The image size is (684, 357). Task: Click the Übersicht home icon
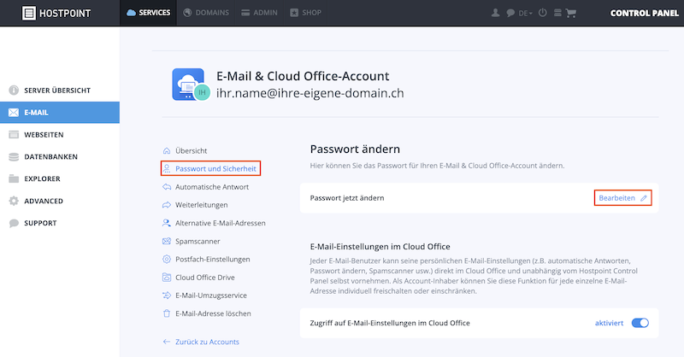coord(167,151)
